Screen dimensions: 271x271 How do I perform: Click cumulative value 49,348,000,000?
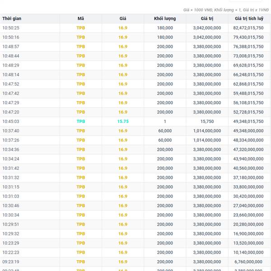(248, 131)
